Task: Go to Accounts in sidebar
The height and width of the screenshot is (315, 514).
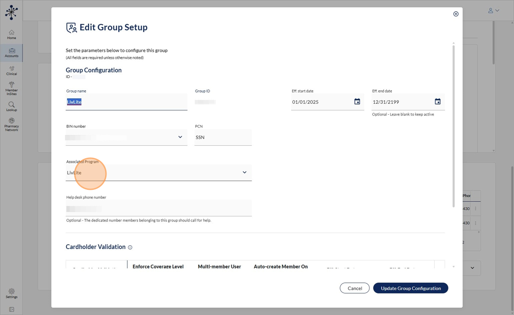Action: pos(11,53)
